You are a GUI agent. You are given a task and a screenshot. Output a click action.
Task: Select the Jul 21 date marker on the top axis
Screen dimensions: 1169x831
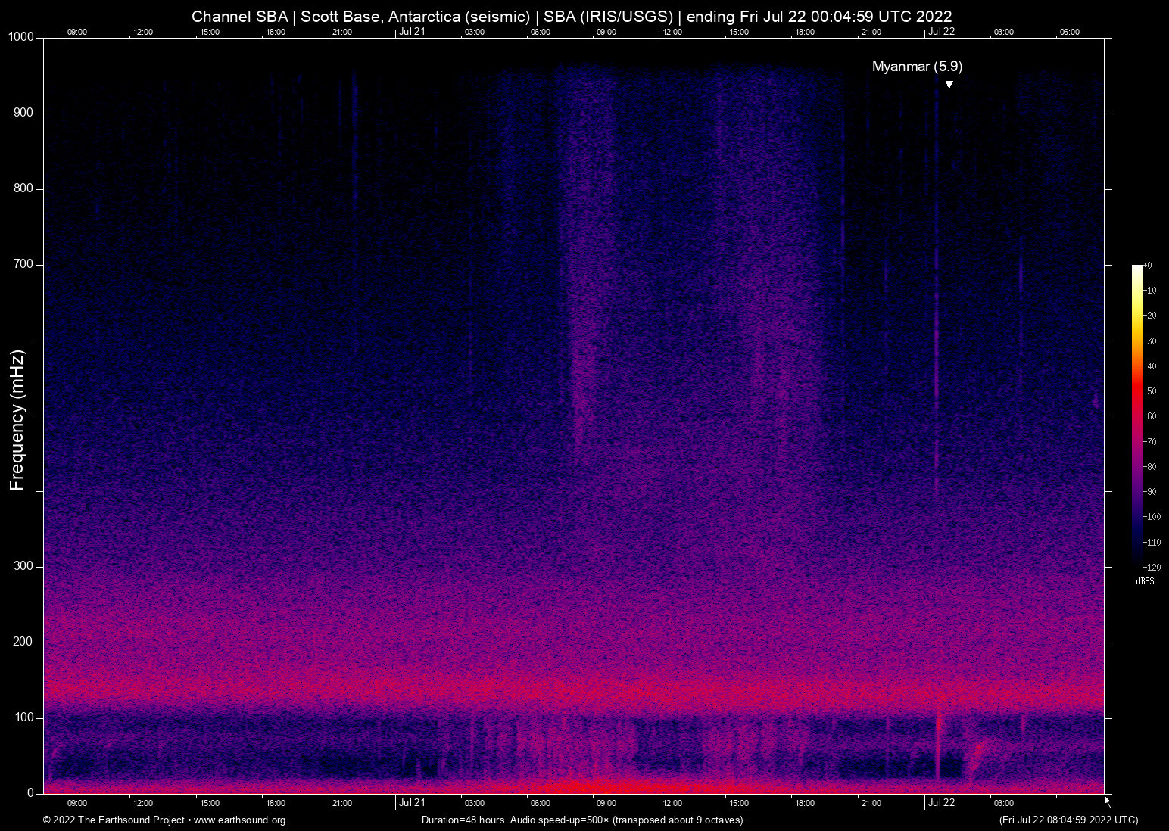(412, 32)
